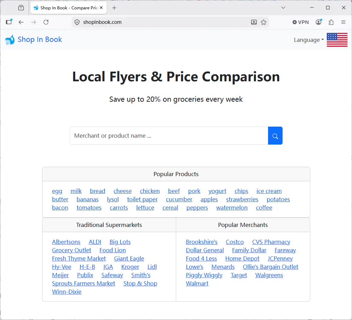Open the peppers product link

(197, 208)
